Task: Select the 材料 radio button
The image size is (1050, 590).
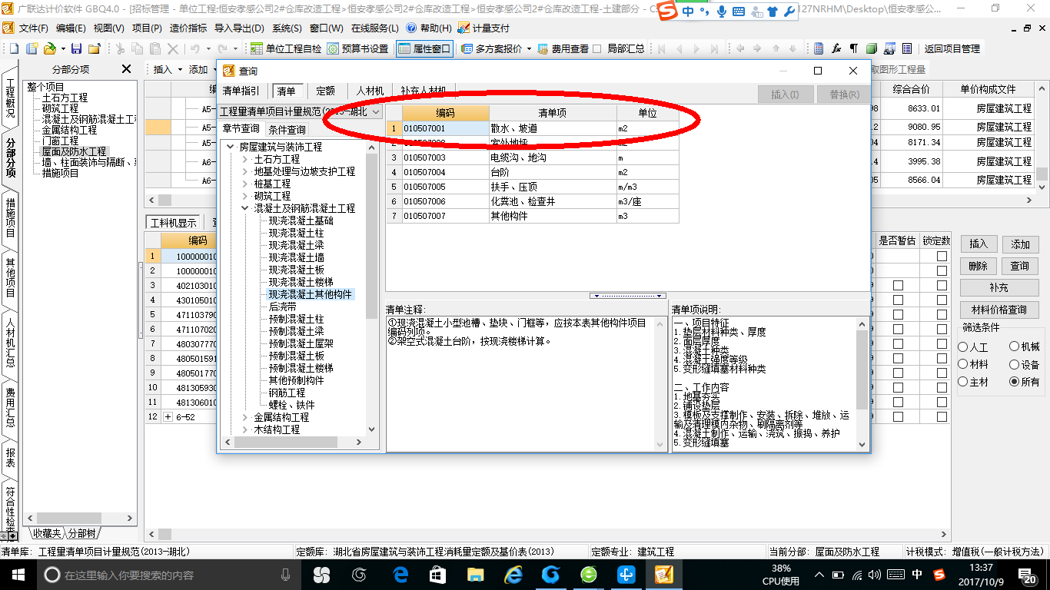Action: point(963,364)
